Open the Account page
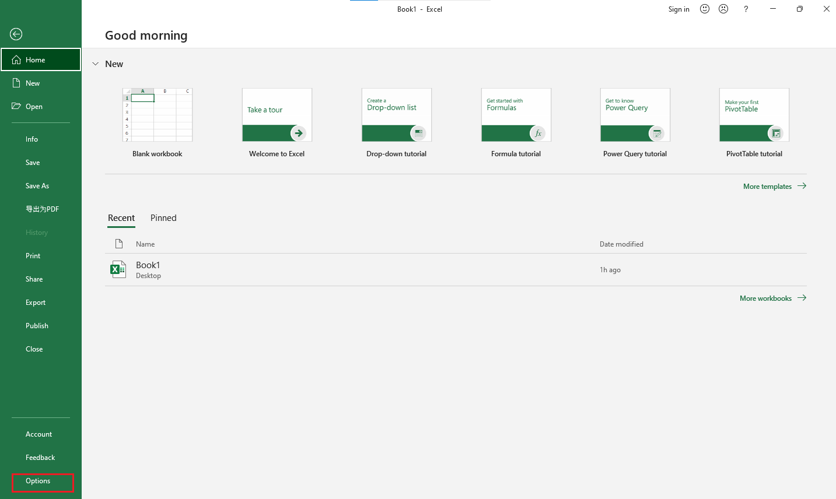The image size is (836, 499). click(x=41, y=434)
